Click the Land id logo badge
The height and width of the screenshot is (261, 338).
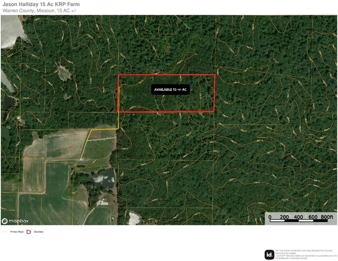(x=269, y=255)
